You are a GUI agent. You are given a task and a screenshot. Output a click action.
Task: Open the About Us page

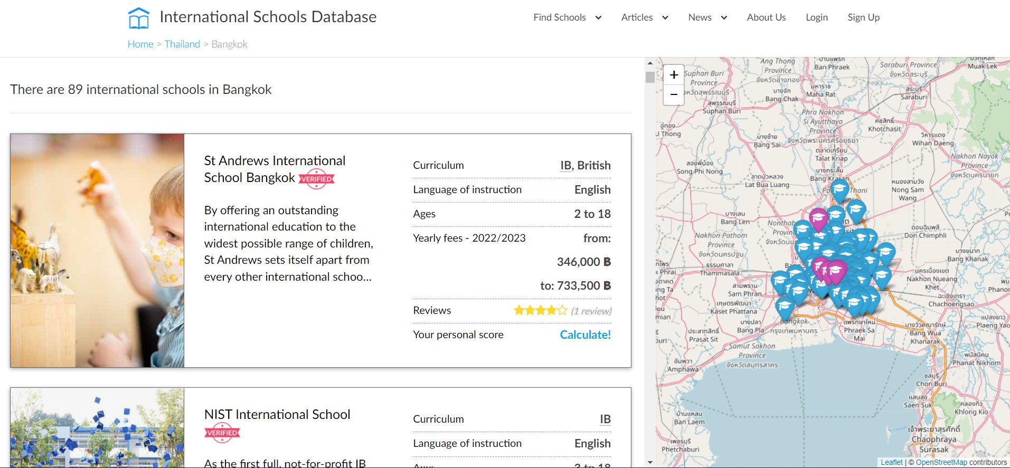click(x=766, y=17)
